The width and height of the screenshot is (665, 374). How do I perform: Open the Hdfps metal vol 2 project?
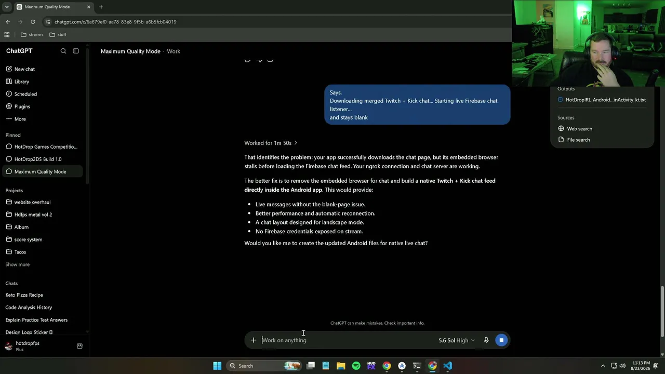44,215
